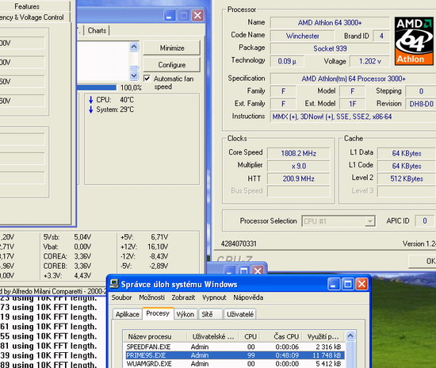Open the Zobrazit menu in Task Manager

click(183, 297)
